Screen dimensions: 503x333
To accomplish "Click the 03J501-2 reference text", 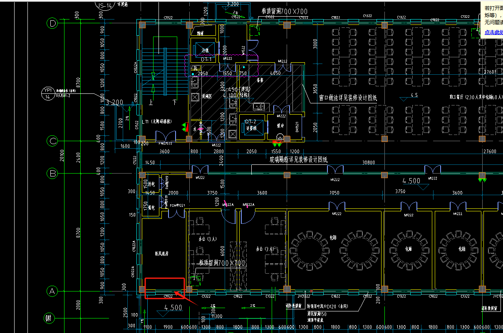I will pyautogui.click(x=63, y=96).
